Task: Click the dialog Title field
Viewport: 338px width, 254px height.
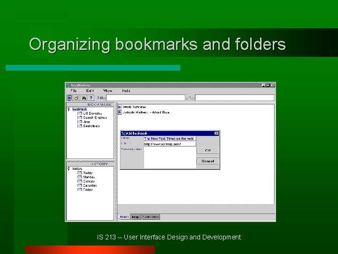Action: coord(170,138)
